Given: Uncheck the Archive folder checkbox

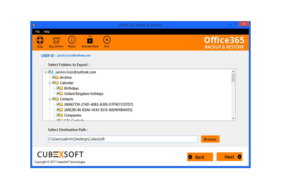Looking at the screenshot, I should pyautogui.click(x=54, y=77).
